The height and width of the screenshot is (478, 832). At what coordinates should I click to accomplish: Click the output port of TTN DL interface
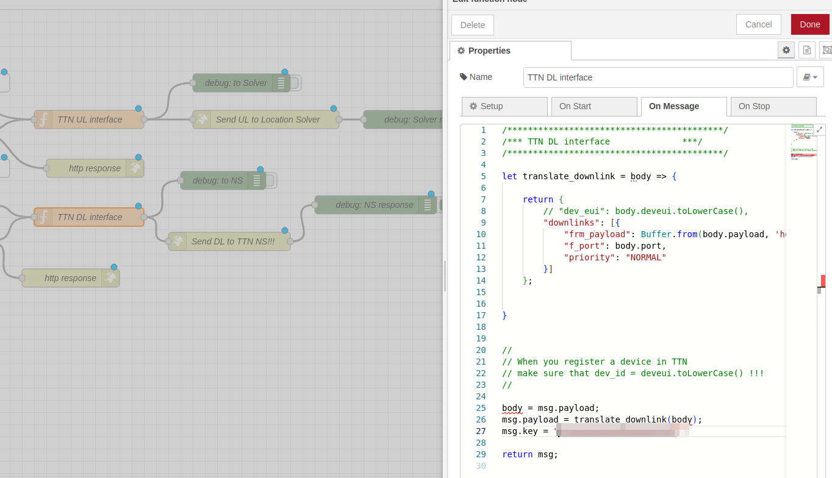144,217
